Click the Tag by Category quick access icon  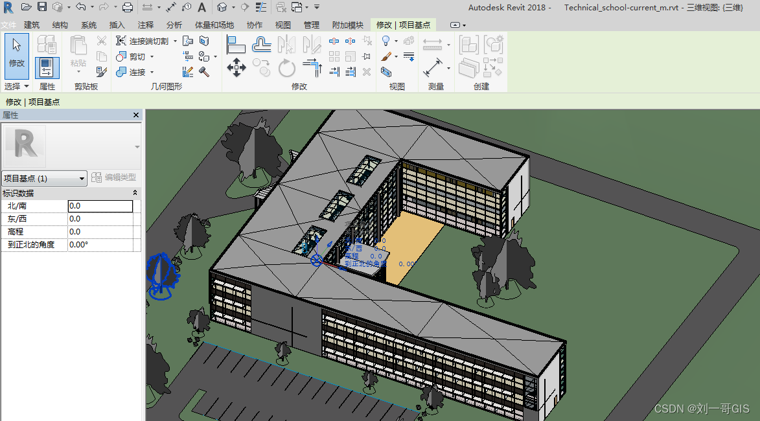tap(187, 6)
